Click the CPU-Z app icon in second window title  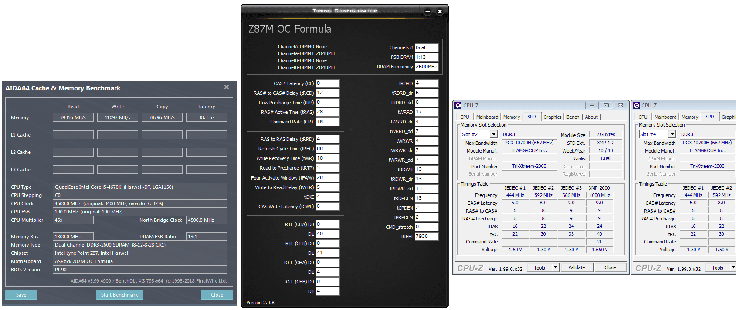(x=636, y=105)
